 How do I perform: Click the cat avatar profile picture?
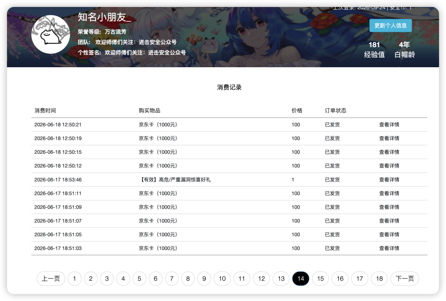(51, 34)
